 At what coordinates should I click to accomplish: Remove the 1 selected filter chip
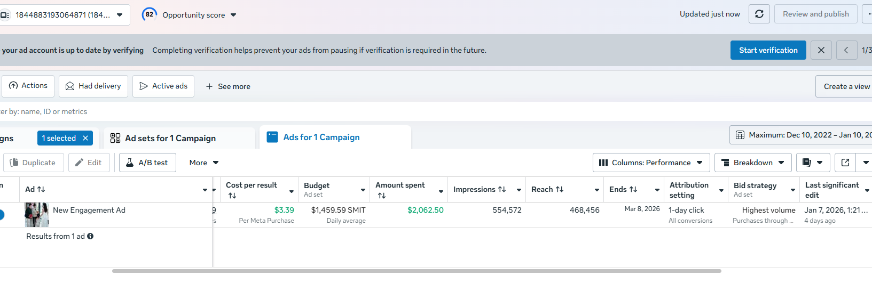85,138
